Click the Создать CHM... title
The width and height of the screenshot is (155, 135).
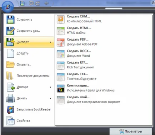coord(78,16)
